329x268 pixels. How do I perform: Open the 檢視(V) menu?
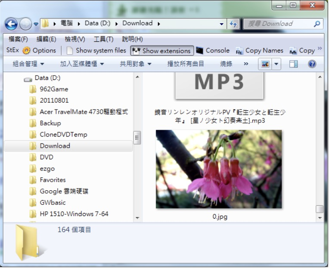74,39
